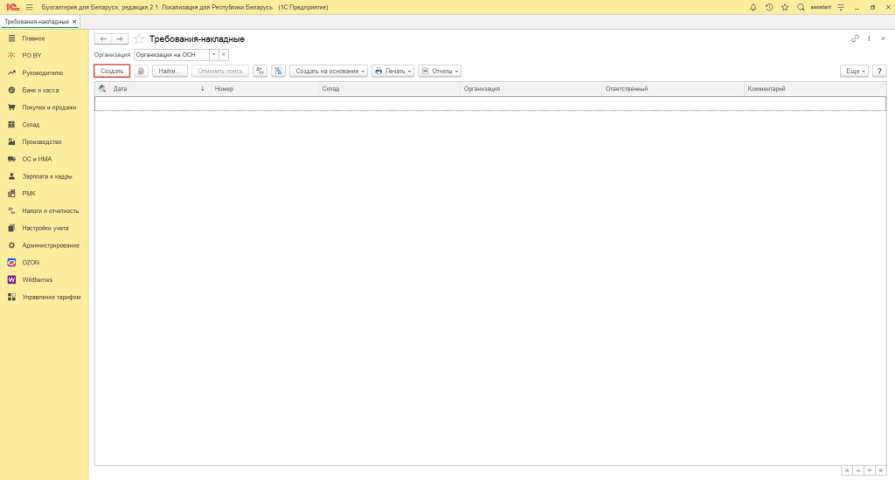This screenshot has width=895, height=480.
Task: Sort by Комментарий column header
Action: coord(815,89)
